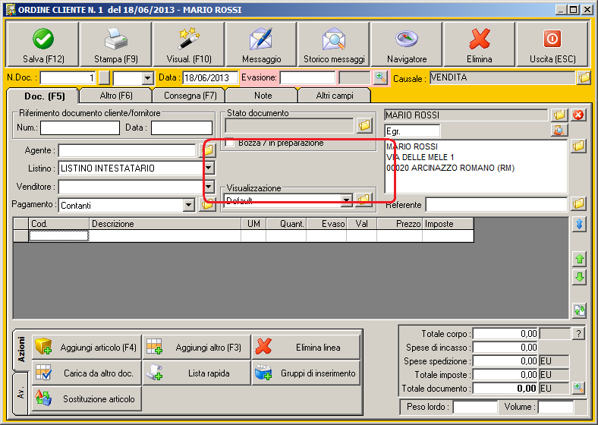Click the blue up-down arrows icon

tap(579, 225)
